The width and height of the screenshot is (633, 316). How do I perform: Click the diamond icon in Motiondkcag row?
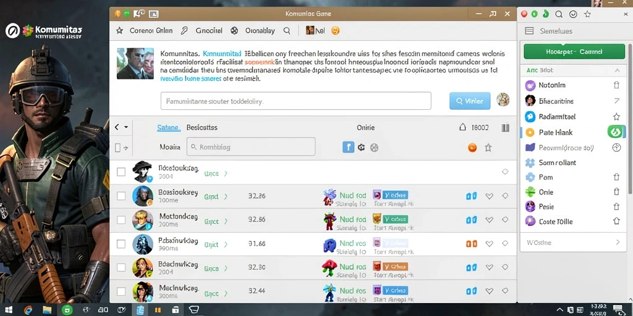pos(505,220)
